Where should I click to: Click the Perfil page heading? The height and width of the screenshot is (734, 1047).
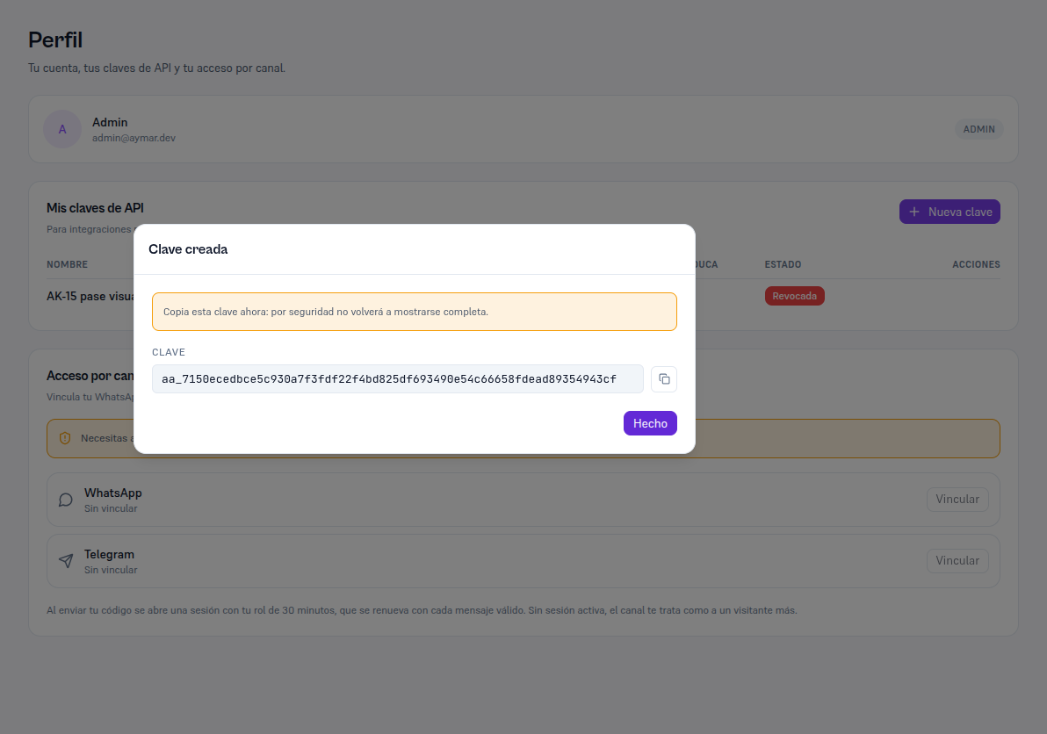[55, 40]
